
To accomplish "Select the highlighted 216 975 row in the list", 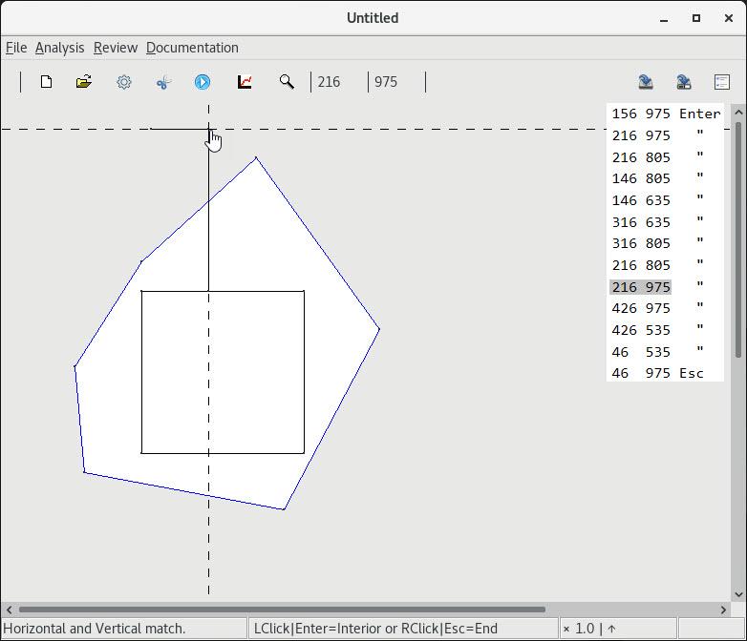I will coord(641,287).
